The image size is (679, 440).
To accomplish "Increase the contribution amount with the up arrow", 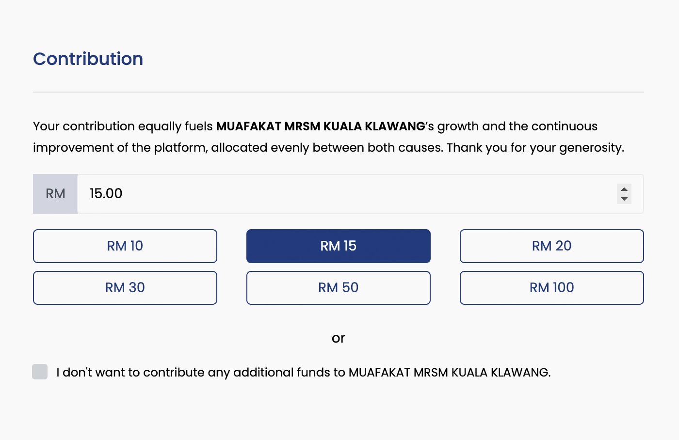I will tap(624, 189).
